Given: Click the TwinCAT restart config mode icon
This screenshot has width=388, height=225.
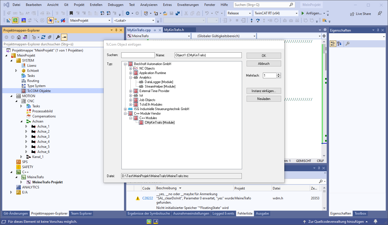Looking at the screenshot, I should click(x=24, y=20).
